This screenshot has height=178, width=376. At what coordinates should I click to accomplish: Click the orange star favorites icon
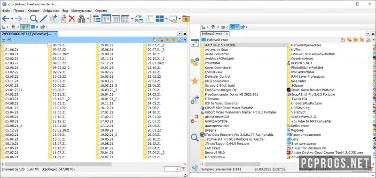pyautogui.click(x=195, y=81)
